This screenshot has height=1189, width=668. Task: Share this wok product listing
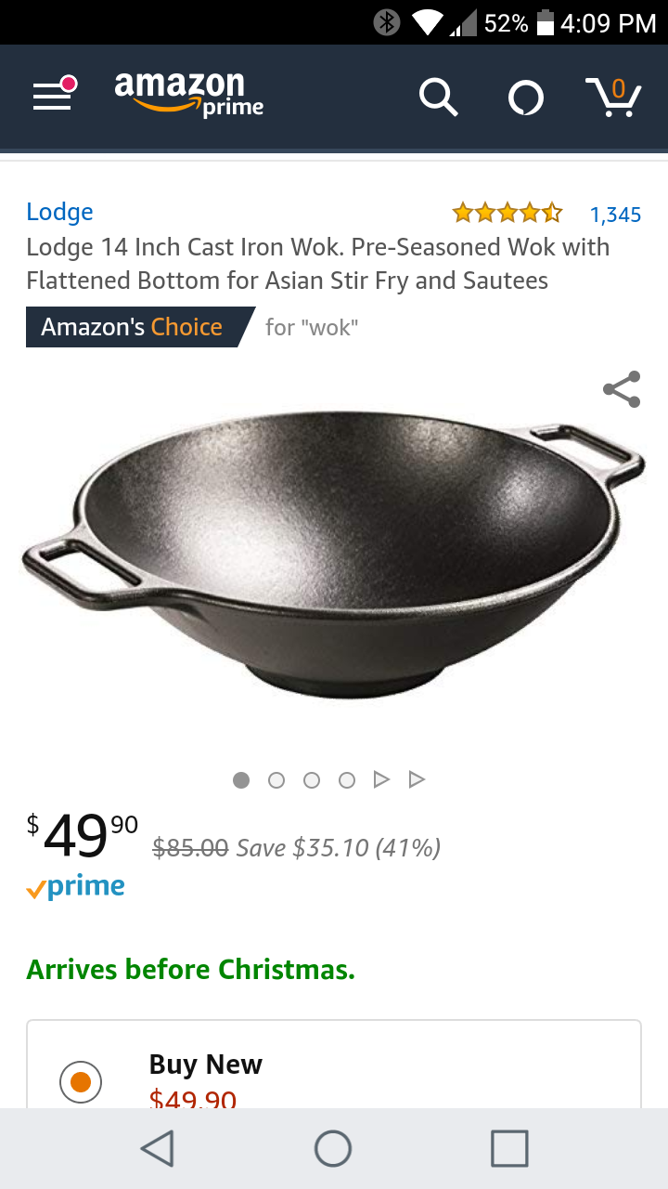point(622,389)
